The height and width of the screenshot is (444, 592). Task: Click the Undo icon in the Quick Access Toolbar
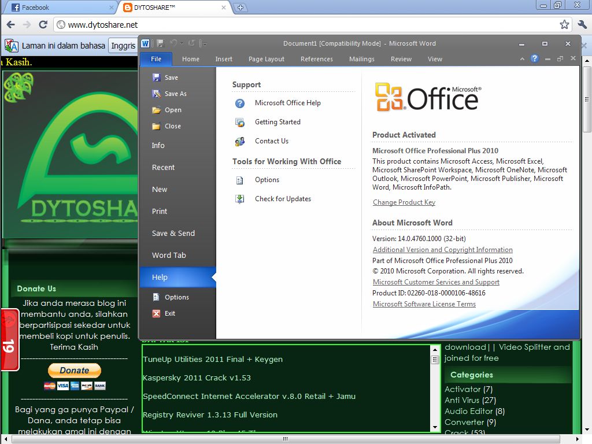click(x=173, y=43)
